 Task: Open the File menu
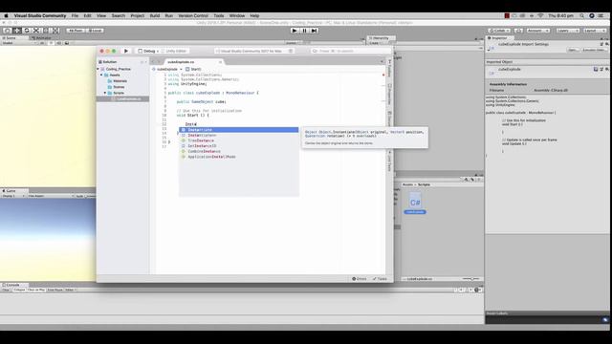[75, 15]
